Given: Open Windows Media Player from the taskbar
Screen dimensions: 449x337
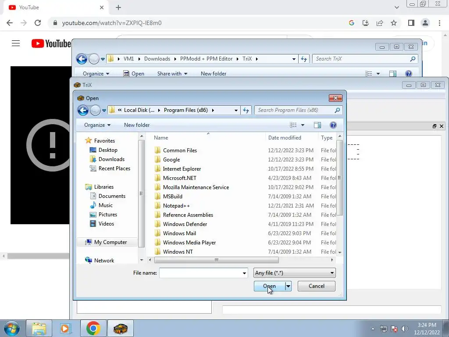Looking at the screenshot, I should click(x=65, y=329).
